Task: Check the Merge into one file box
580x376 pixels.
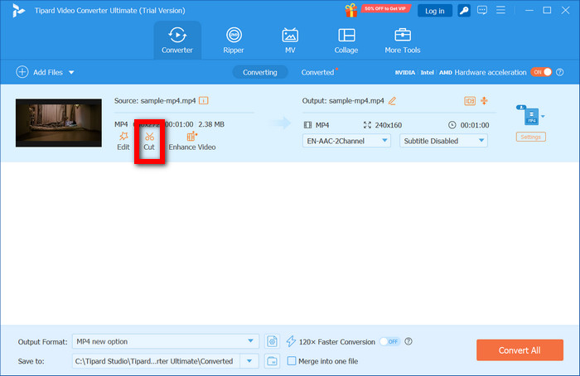Action: tap(292, 360)
